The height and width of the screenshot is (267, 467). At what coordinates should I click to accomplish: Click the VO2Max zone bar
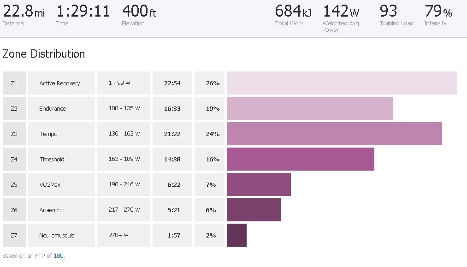(x=259, y=185)
